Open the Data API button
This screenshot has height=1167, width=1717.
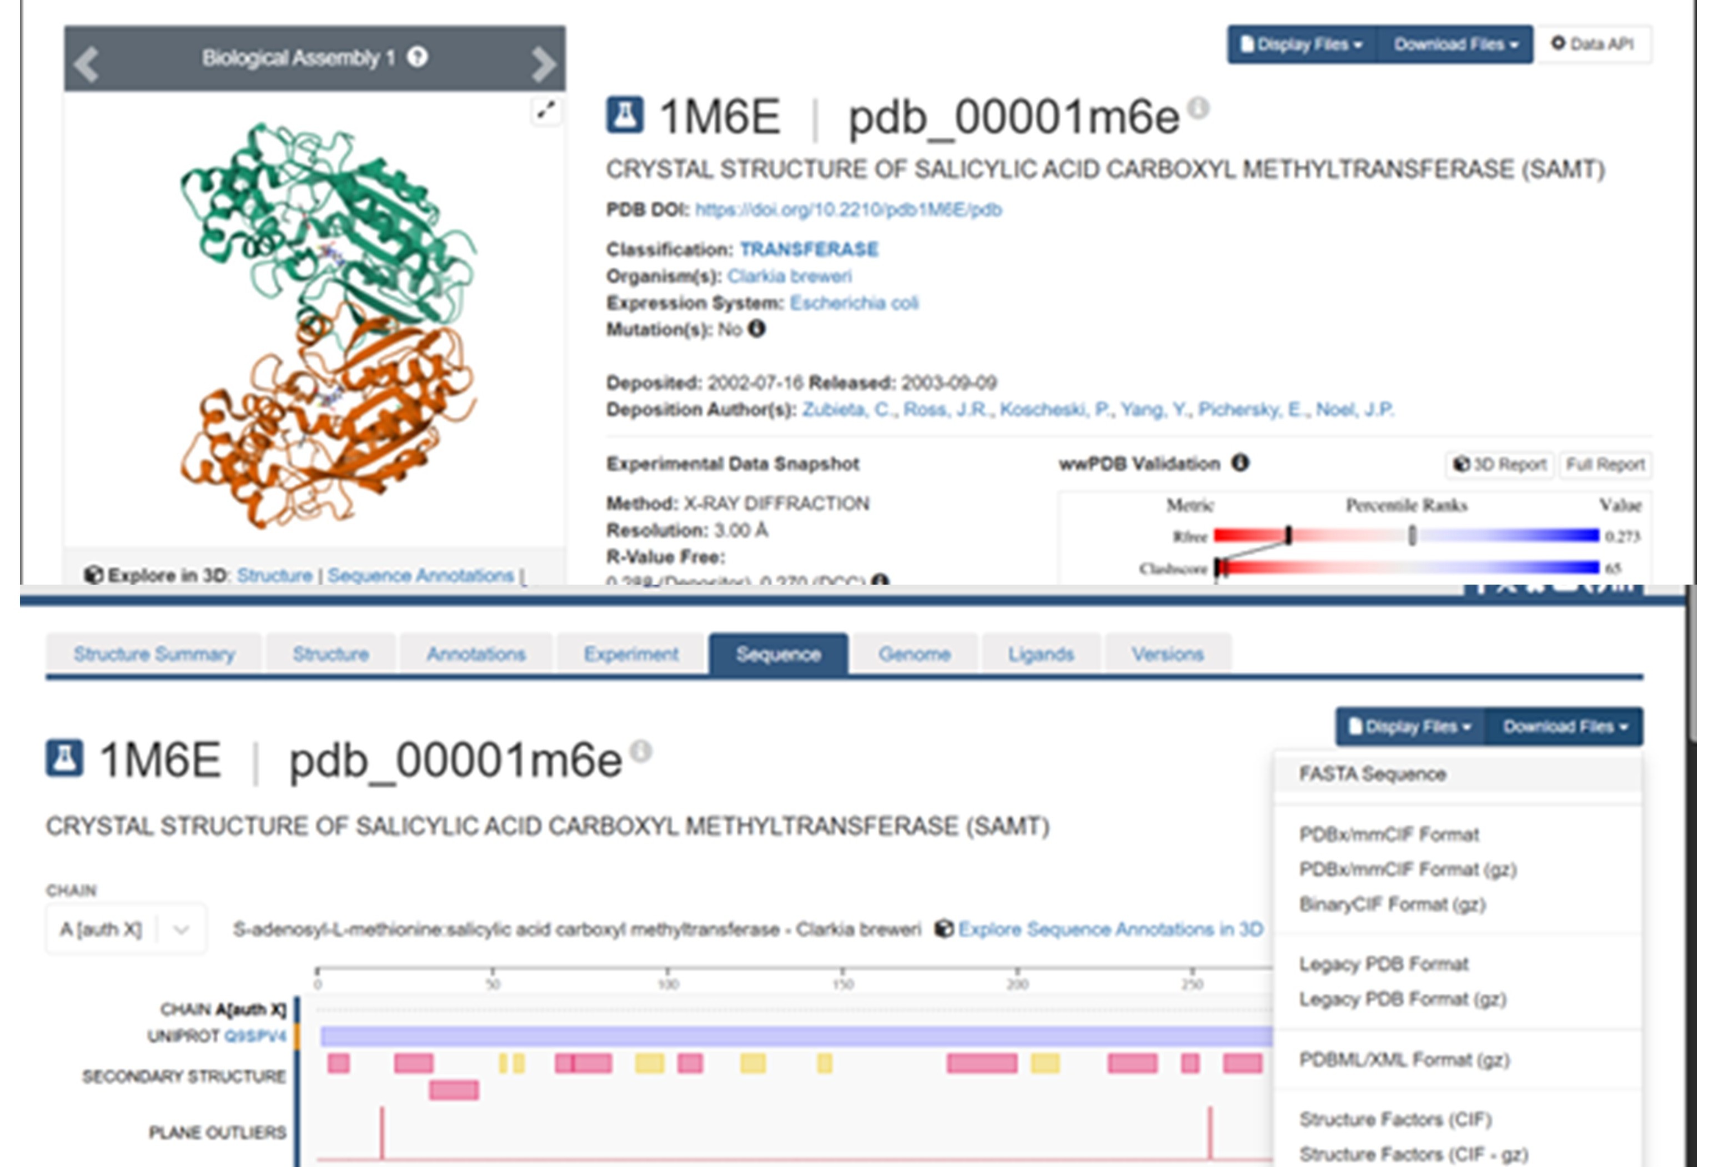tap(1593, 44)
